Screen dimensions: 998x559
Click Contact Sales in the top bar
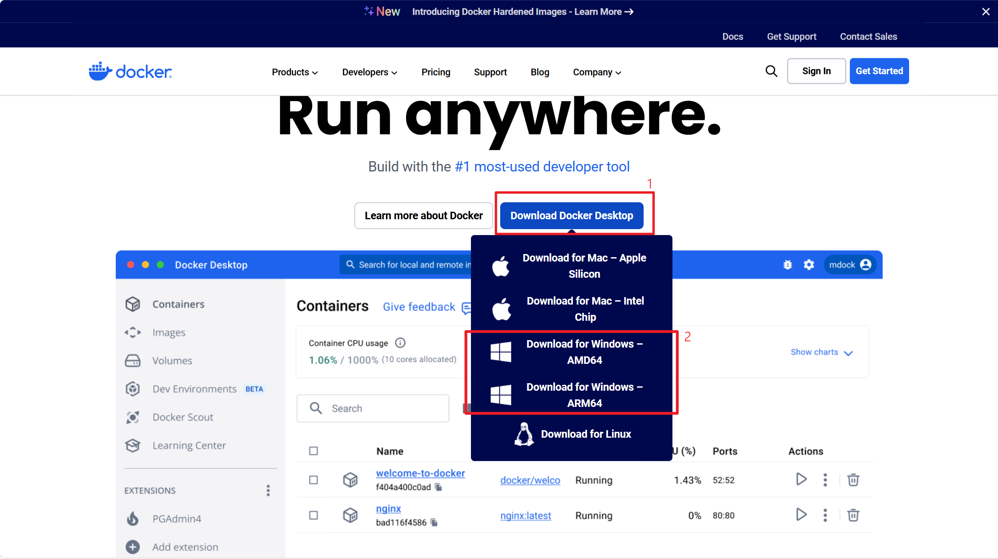click(x=868, y=36)
